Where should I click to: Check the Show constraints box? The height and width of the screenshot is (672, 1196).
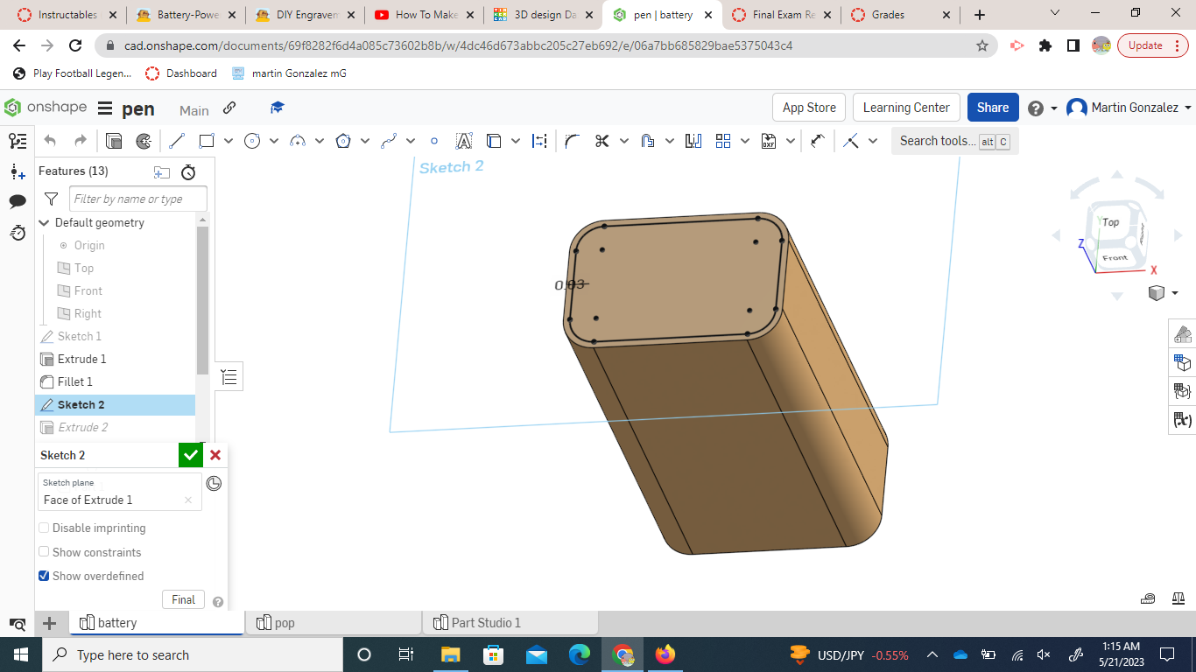click(x=44, y=551)
